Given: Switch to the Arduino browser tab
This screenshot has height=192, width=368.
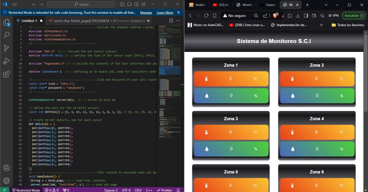Looking at the screenshot, I should pyautogui.click(x=199, y=5).
